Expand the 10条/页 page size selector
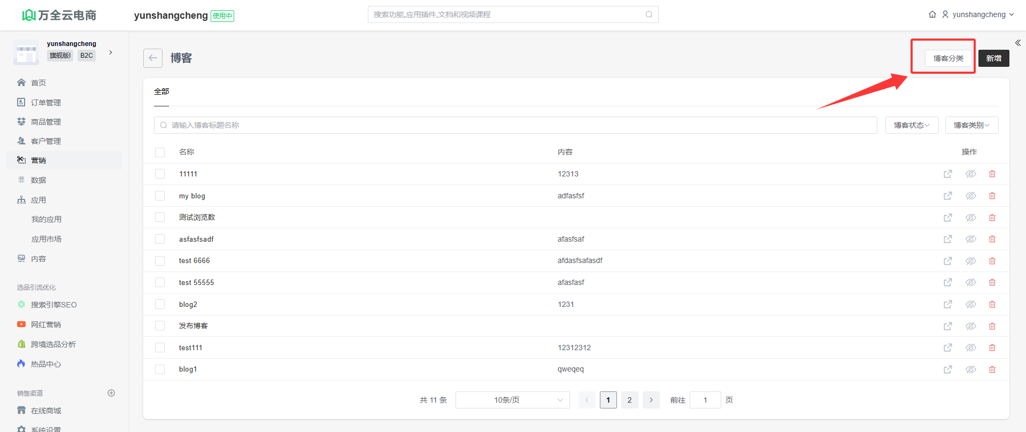The width and height of the screenshot is (1026, 432). pos(512,400)
